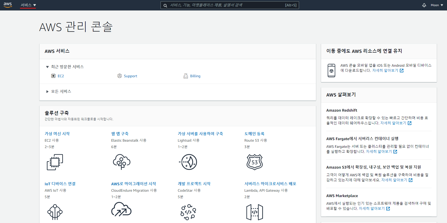The height and width of the screenshot is (223, 447).
Task: Open 가상 서버를 사용하여 구축 link
Action: pos(200,134)
